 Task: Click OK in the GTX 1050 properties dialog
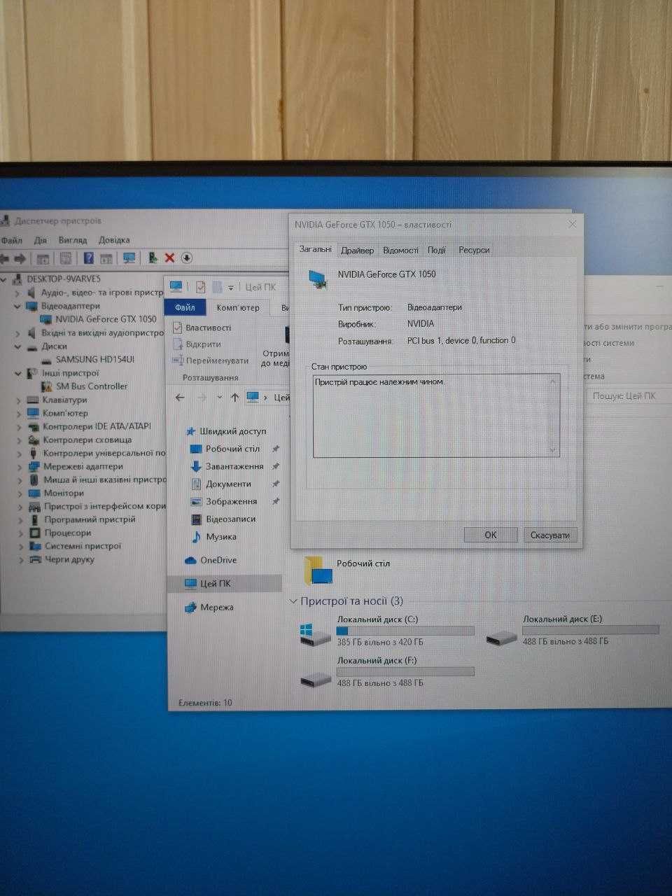click(x=491, y=535)
